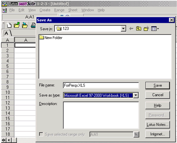Click the New workbook toolbar icon
Screen dimensions: 177x143
[x=9, y=25]
